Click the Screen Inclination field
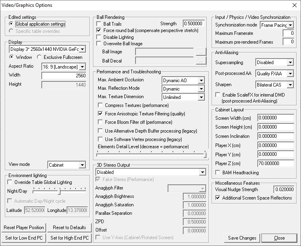 pos(276,136)
